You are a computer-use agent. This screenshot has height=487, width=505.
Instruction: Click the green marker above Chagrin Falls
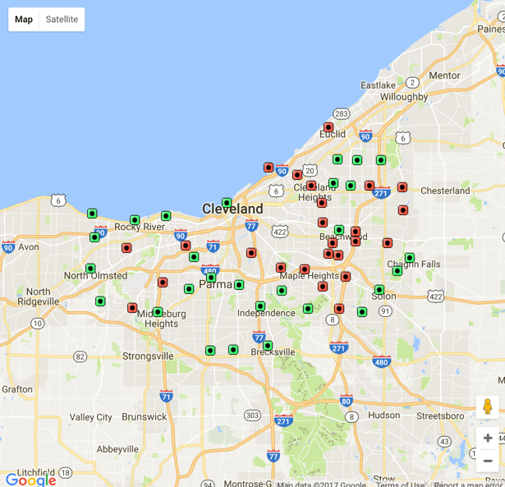click(x=410, y=258)
